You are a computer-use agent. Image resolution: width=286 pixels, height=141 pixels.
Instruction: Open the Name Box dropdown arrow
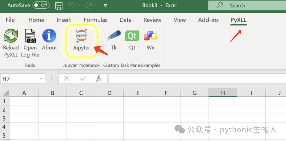click(x=41, y=79)
